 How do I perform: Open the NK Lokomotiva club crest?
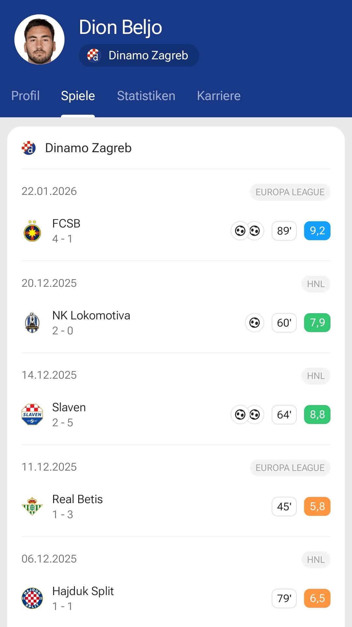(x=32, y=323)
